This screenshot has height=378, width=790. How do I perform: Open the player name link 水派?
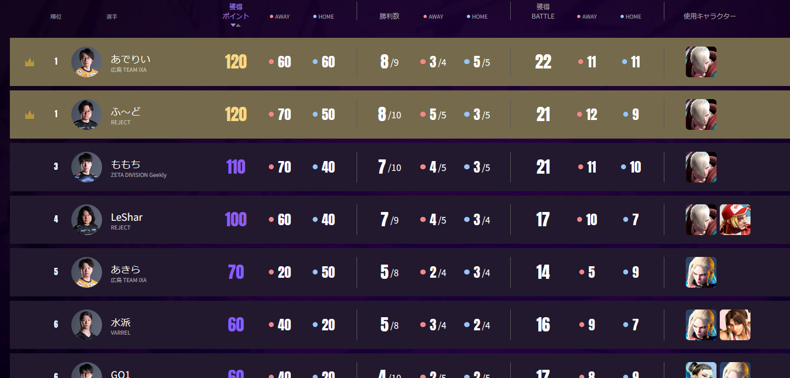(x=121, y=322)
